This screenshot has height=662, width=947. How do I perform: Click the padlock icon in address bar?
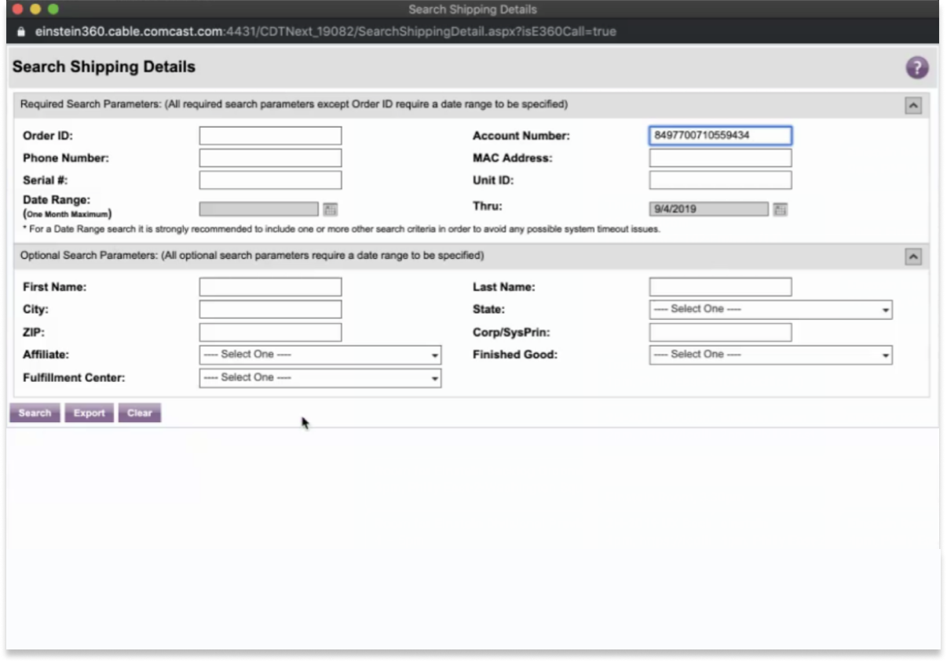coord(22,32)
